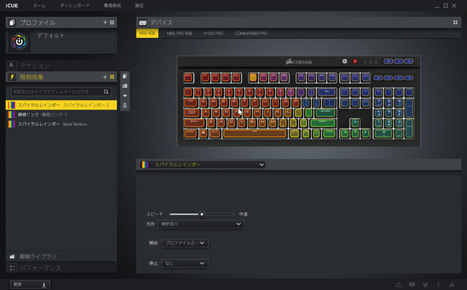Open the 停止 dropdown showing なし
467x290 pixels.
click(x=184, y=263)
